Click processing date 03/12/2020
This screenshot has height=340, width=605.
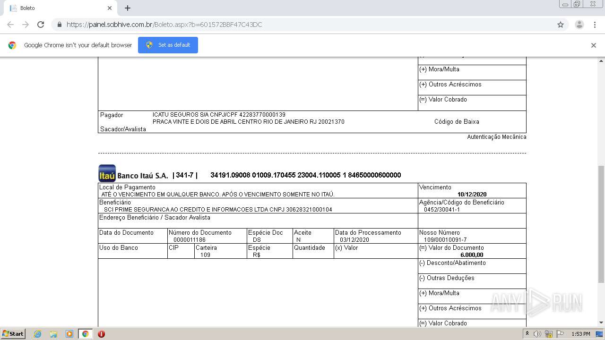click(x=354, y=240)
